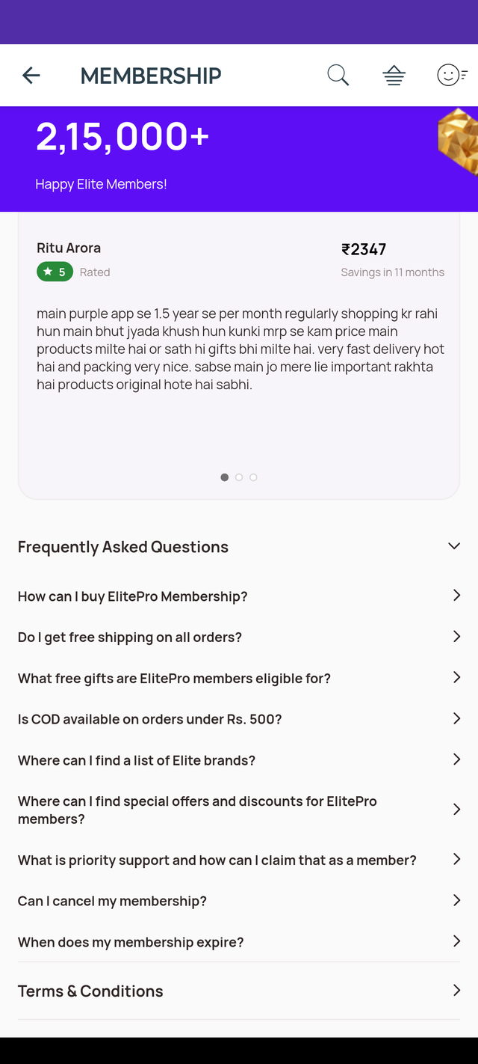Screen dimensions: 478x1064
Task: Open 'What free gifts' FAQ item
Action: pyautogui.click(x=239, y=679)
